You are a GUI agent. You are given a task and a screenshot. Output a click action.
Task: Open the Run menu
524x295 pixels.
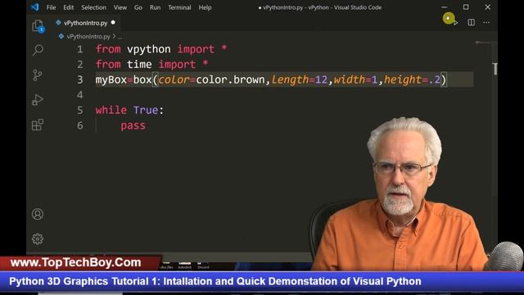[x=155, y=7]
